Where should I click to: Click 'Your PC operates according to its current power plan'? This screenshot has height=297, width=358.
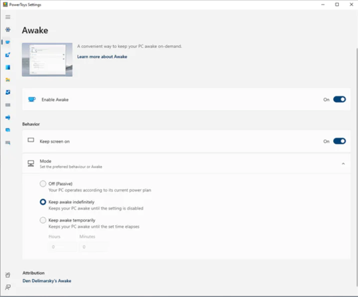click(100, 190)
